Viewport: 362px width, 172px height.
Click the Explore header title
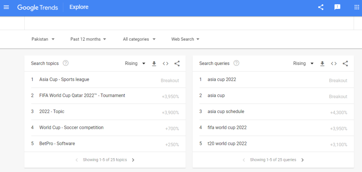79,7
